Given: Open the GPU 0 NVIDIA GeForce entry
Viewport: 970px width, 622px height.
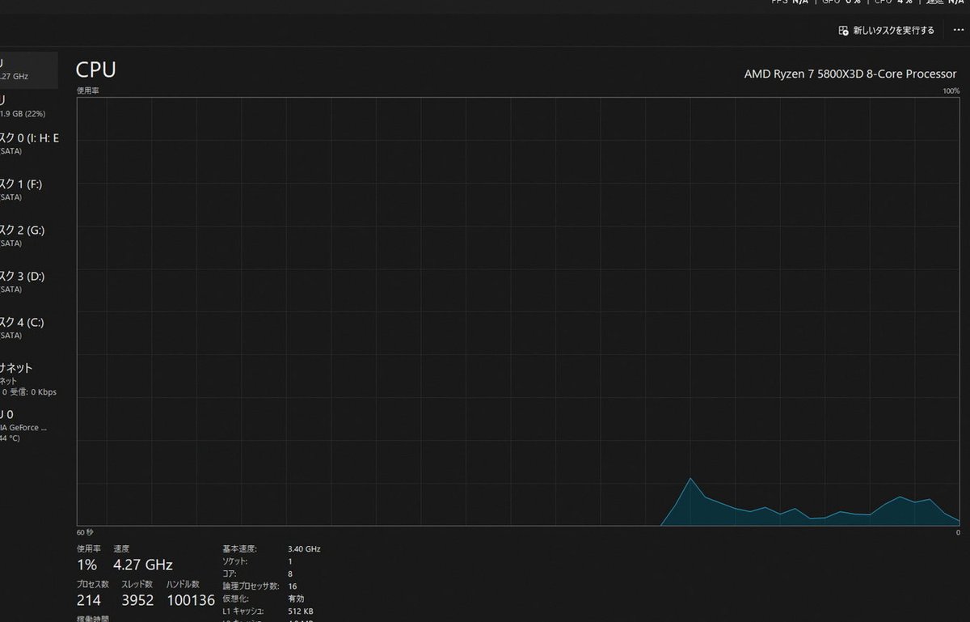Looking at the screenshot, I should pyautogui.click(x=29, y=426).
